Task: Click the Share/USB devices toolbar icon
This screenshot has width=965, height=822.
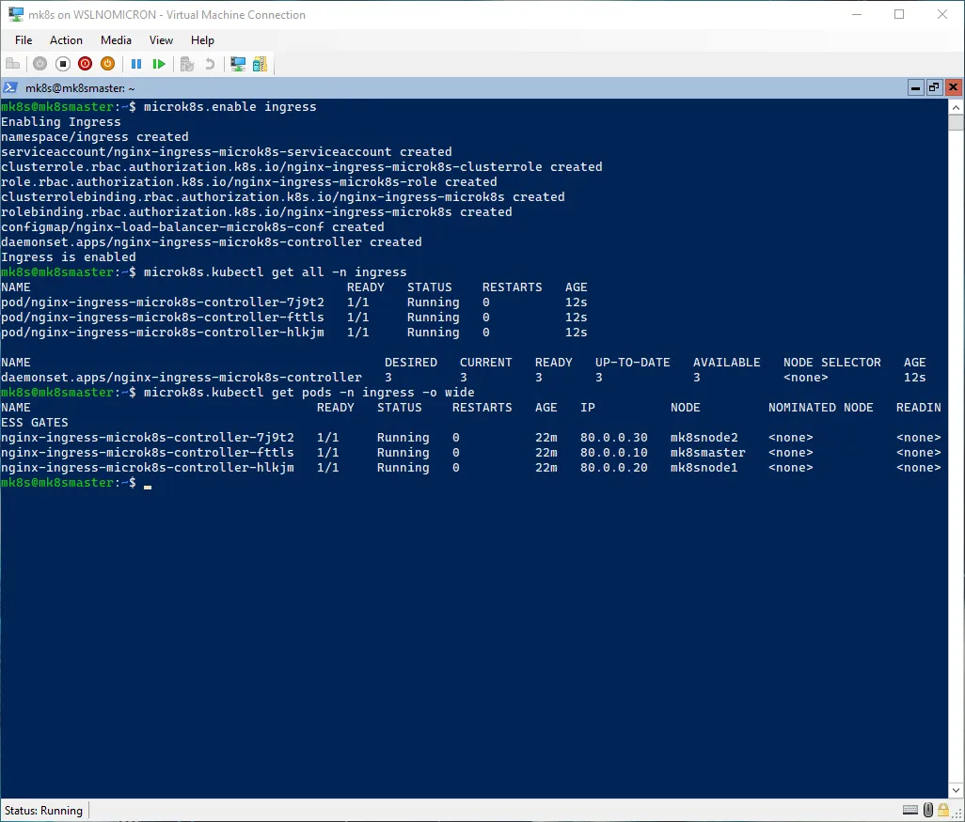Action: pyautogui.click(x=260, y=64)
